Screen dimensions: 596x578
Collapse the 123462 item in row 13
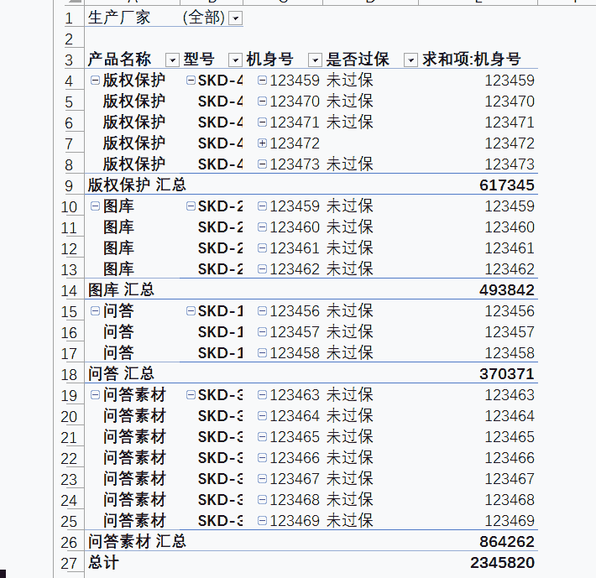(262, 269)
